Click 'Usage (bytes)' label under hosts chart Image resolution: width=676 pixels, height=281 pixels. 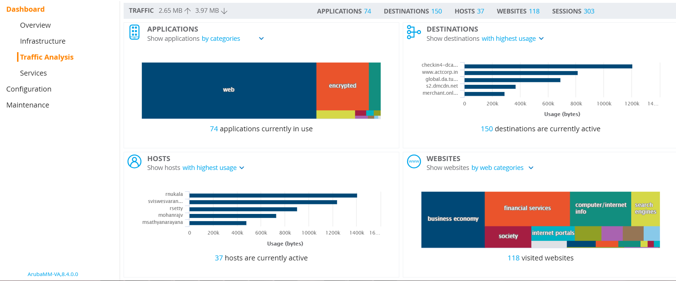coord(285,244)
